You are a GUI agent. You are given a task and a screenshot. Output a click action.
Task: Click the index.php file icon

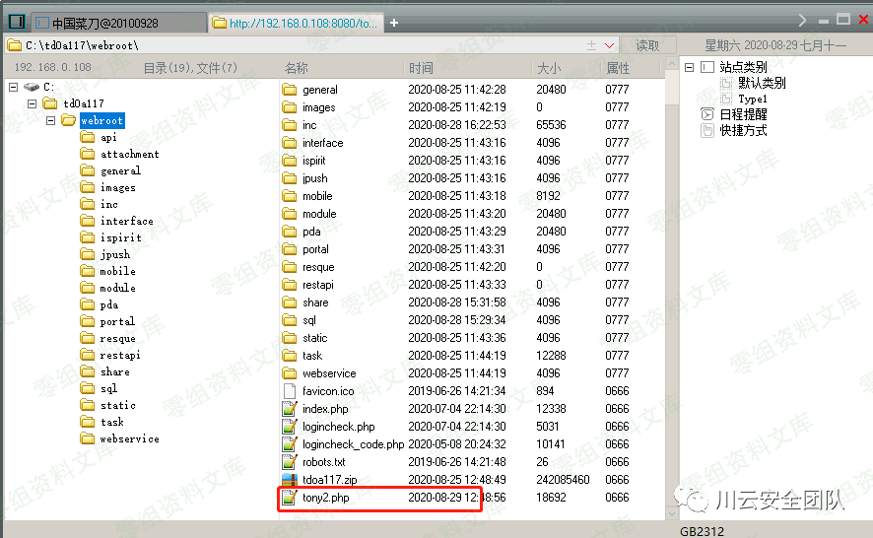tap(290, 409)
